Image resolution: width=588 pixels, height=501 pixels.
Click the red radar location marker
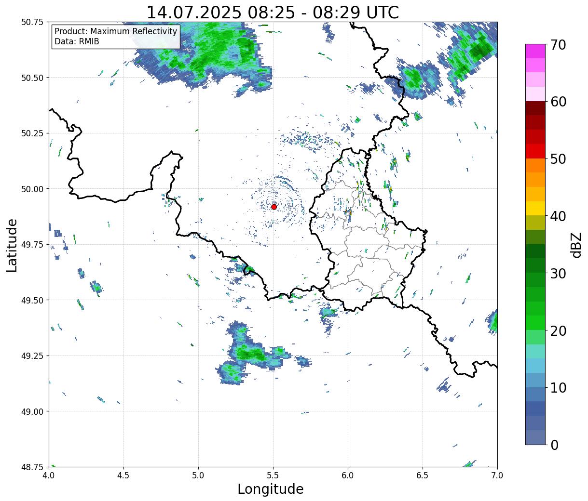pyautogui.click(x=274, y=207)
